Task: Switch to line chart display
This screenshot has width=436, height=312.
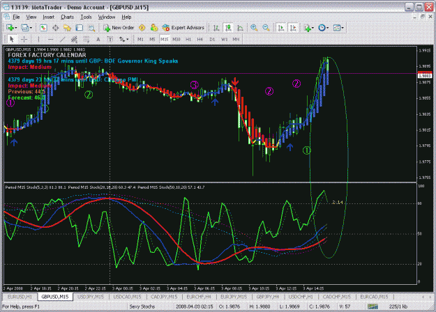Action: point(240,28)
